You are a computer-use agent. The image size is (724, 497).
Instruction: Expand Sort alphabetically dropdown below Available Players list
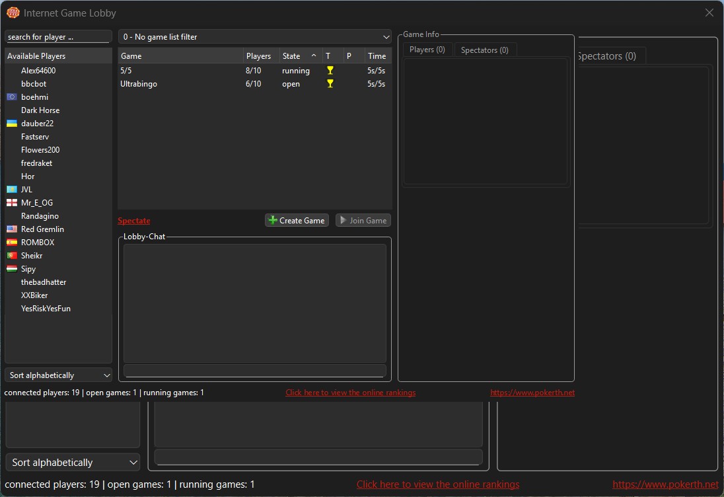click(x=59, y=375)
